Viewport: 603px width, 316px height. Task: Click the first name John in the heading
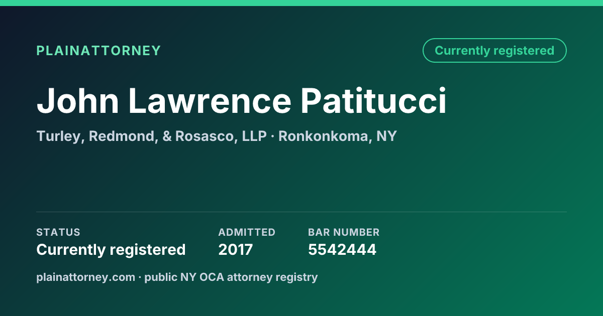tap(78, 100)
